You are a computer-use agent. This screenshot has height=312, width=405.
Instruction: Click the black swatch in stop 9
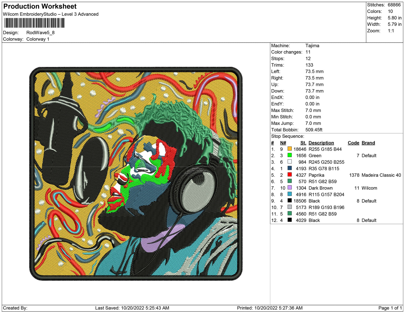pyautogui.click(x=290, y=200)
